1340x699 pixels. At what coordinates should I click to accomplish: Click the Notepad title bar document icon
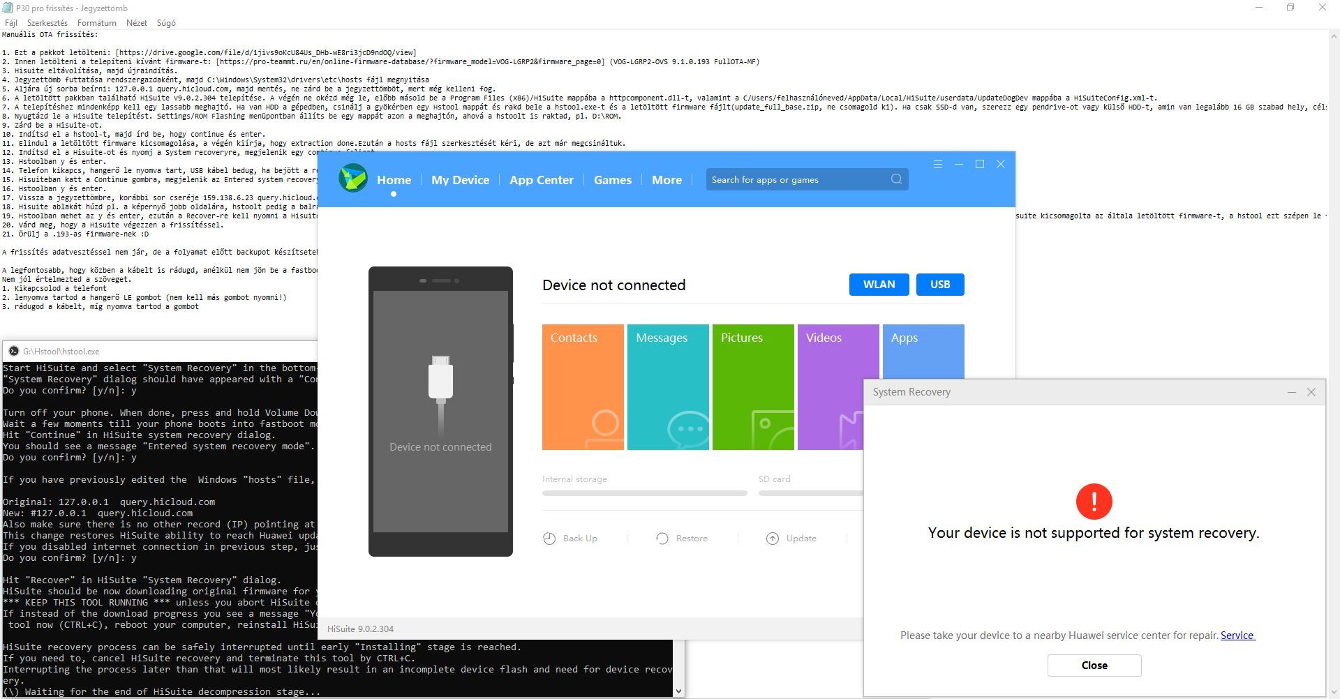[x=8, y=8]
